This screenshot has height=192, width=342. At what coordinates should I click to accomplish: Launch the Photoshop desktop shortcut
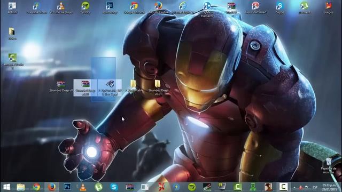[x=110, y=8]
